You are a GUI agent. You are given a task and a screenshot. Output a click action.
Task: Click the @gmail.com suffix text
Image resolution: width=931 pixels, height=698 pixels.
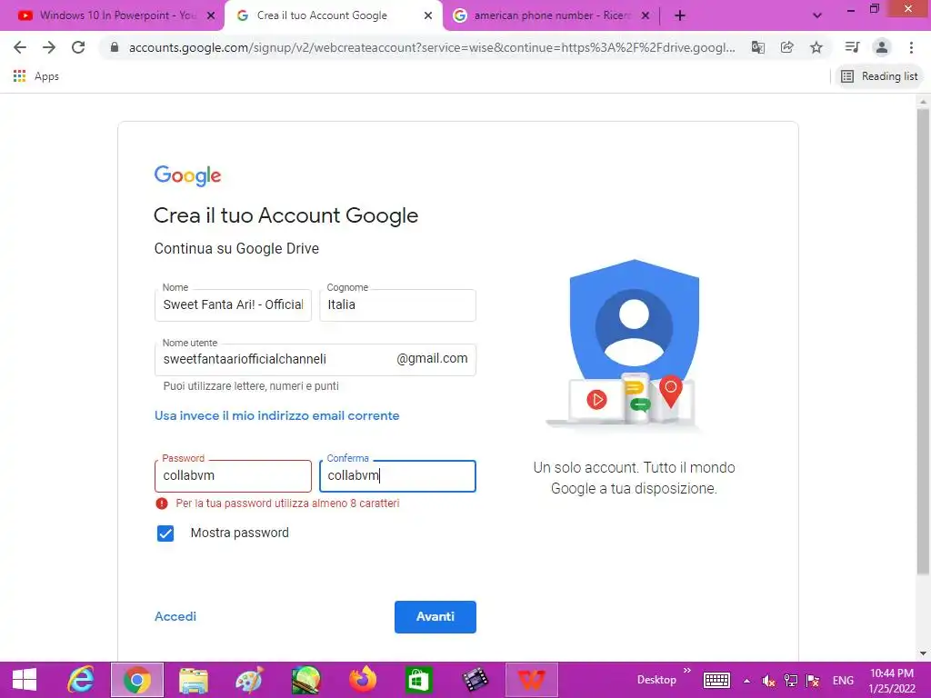click(432, 358)
